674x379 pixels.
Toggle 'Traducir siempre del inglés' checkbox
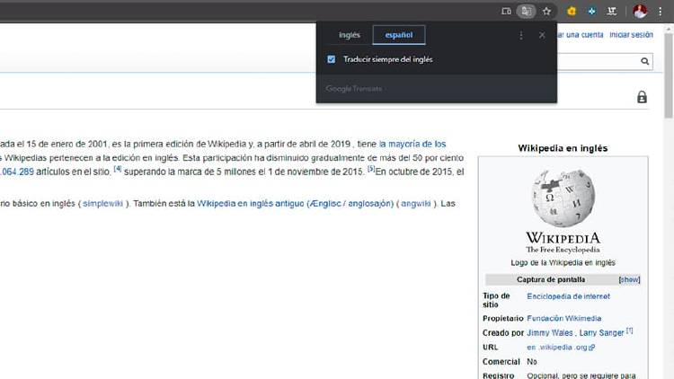coord(332,59)
